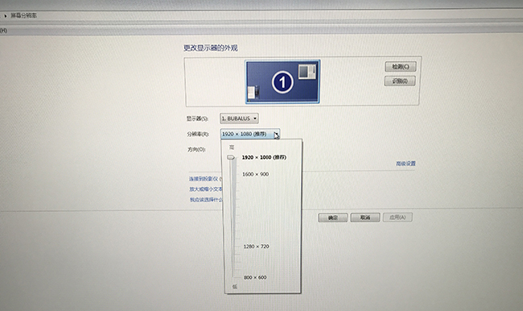Choose the 800 × 600 resolution mark

(x=255, y=277)
